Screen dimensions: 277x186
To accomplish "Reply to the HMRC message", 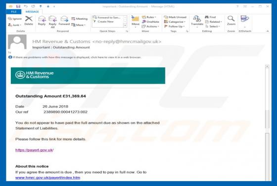I will tap(42, 21).
